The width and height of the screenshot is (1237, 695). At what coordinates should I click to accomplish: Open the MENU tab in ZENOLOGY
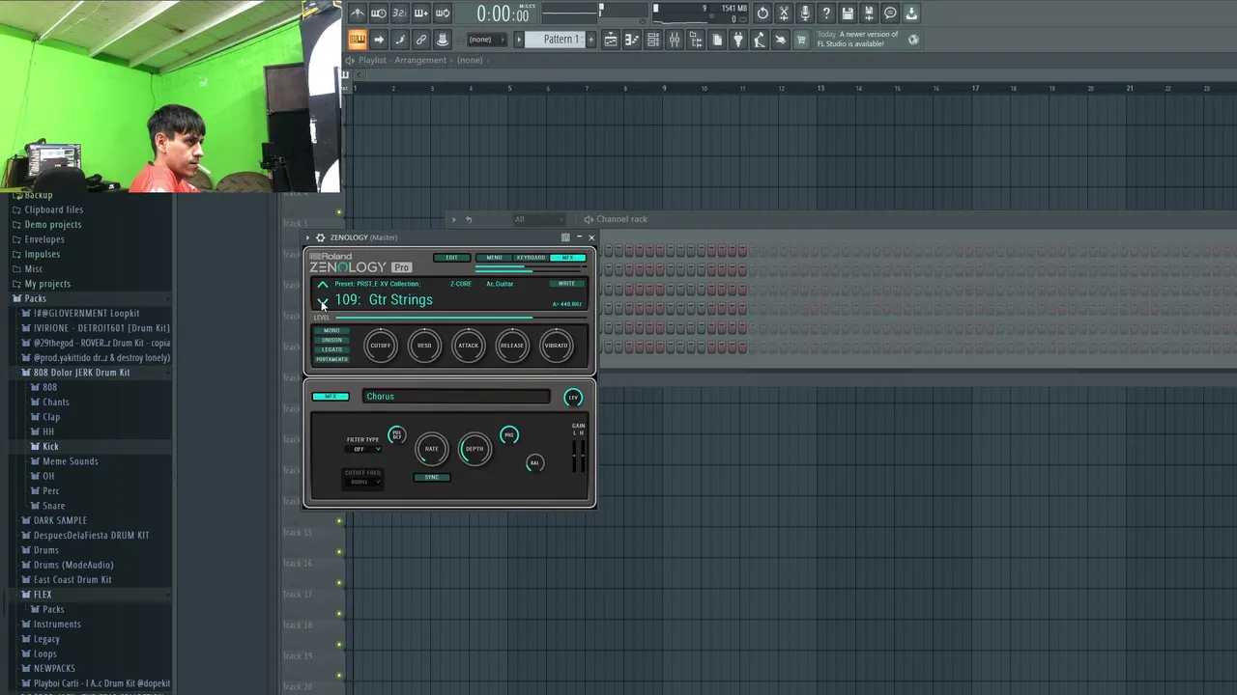click(x=494, y=258)
